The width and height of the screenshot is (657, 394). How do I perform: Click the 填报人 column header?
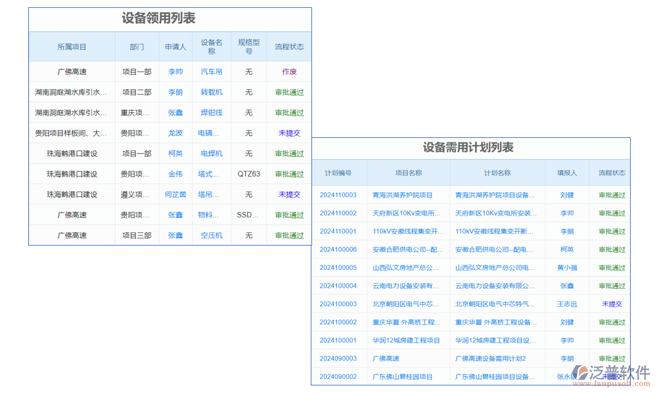[x=566, y=172]
